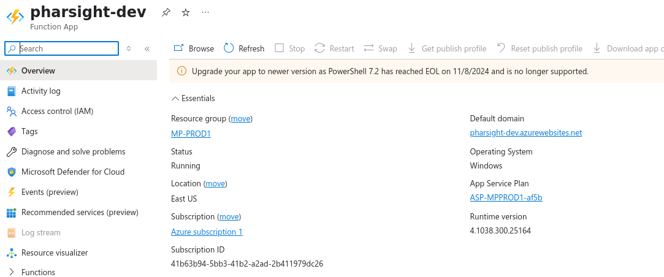This screenshot has height=277, width=664.
Task: Mark pharsight-dev as favorite star
Action: point(186,12)
